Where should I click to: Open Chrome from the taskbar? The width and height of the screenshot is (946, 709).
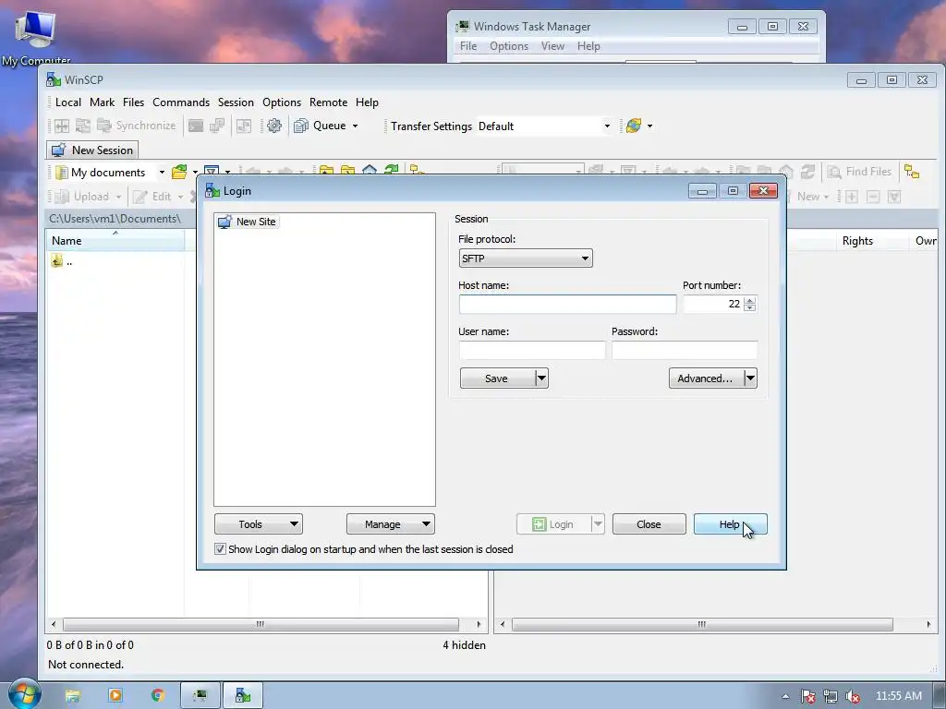tap(158, 695)
